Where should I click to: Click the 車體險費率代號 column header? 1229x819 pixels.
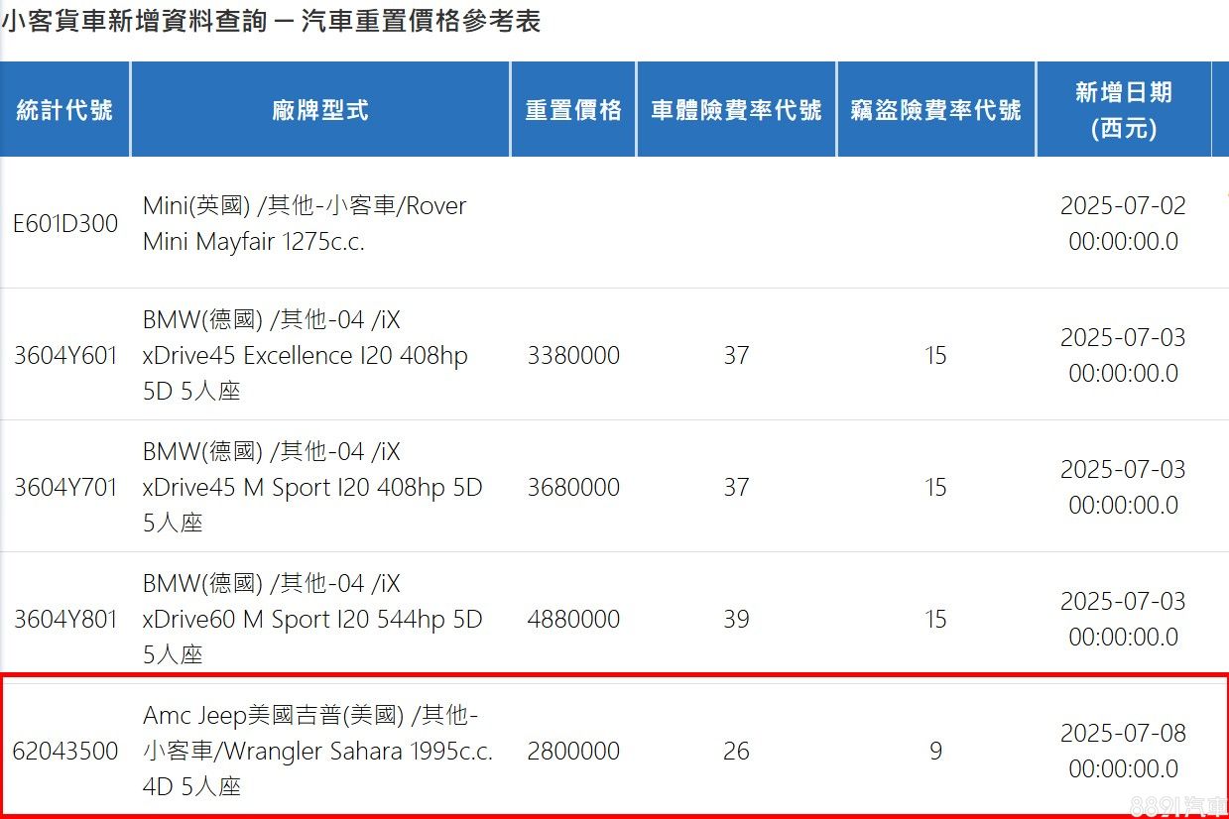point(736,110)
